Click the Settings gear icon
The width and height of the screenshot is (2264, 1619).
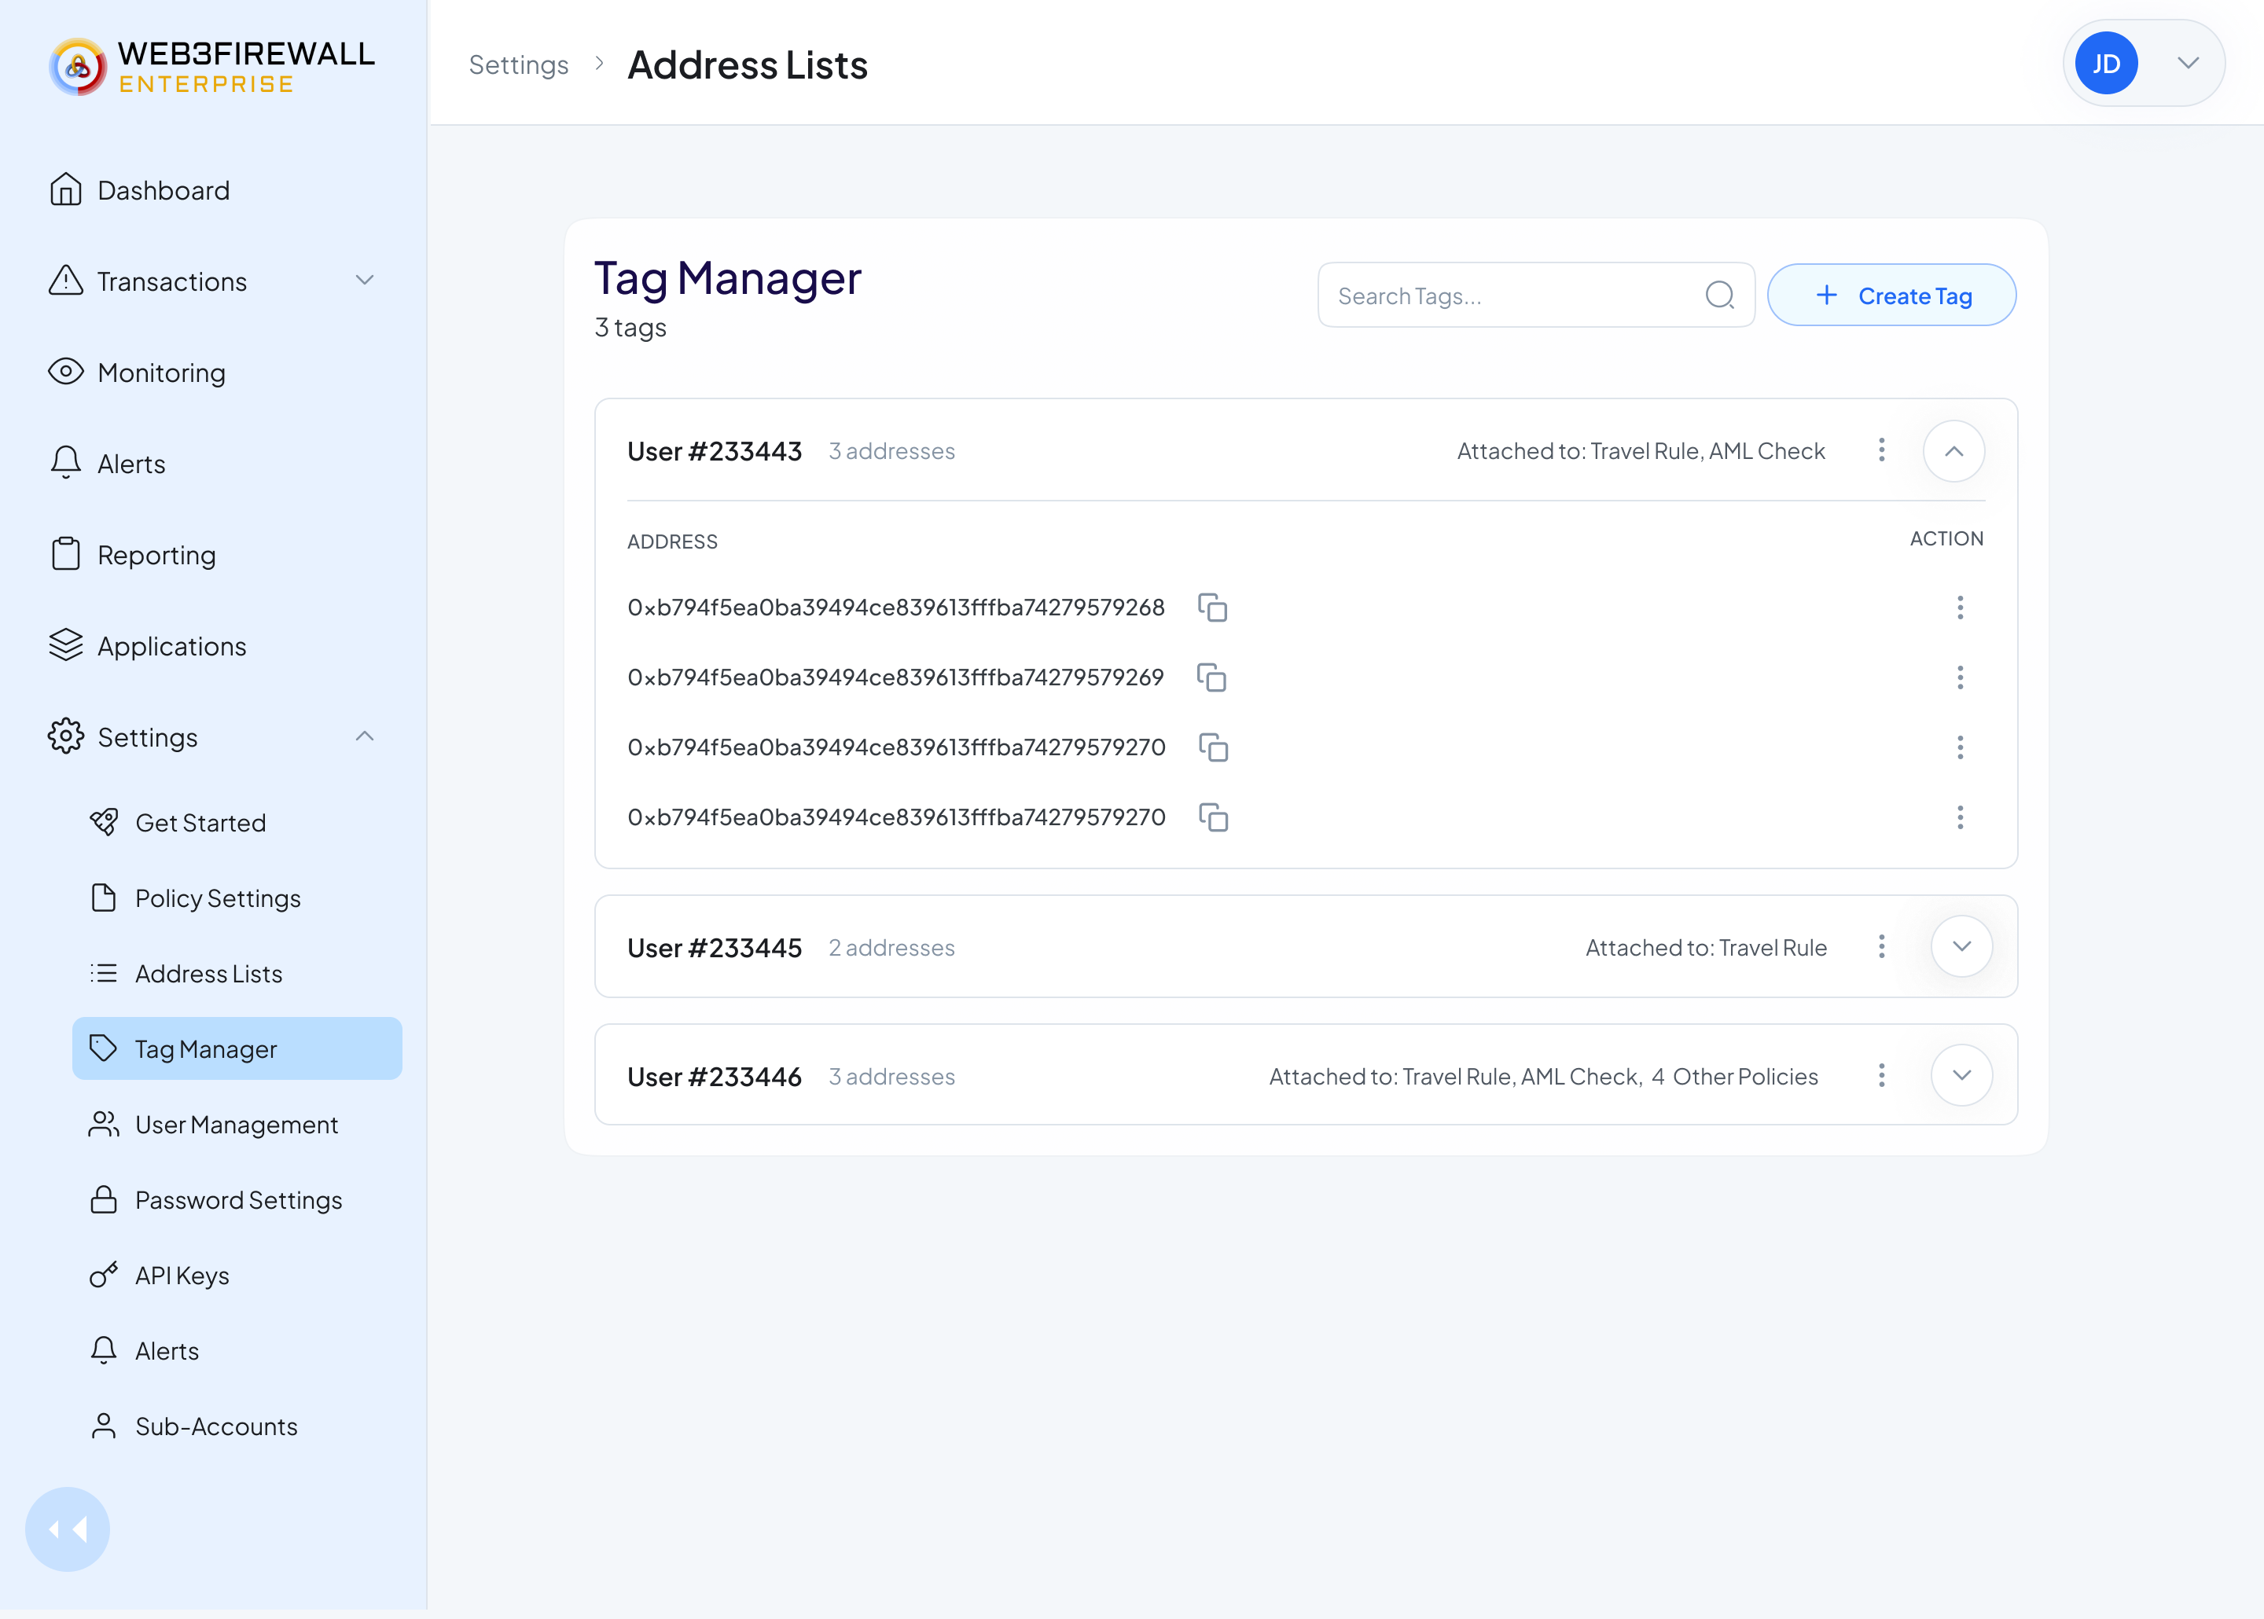(x=66, y=736)
